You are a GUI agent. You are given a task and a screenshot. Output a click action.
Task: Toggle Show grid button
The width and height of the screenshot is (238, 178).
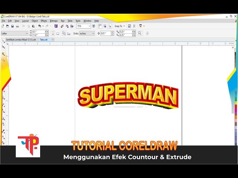[105, 26]
